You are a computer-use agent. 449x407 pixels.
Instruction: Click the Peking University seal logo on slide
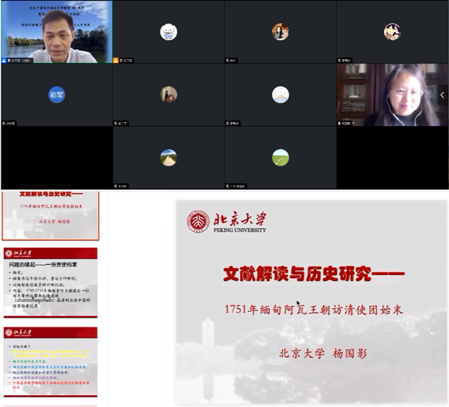click(x=198, y=221)
